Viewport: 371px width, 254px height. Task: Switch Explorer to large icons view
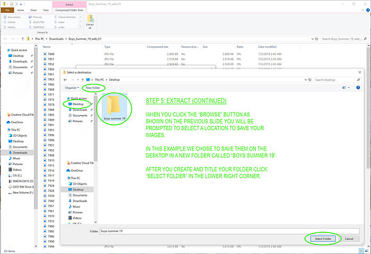tap(366, 251)
